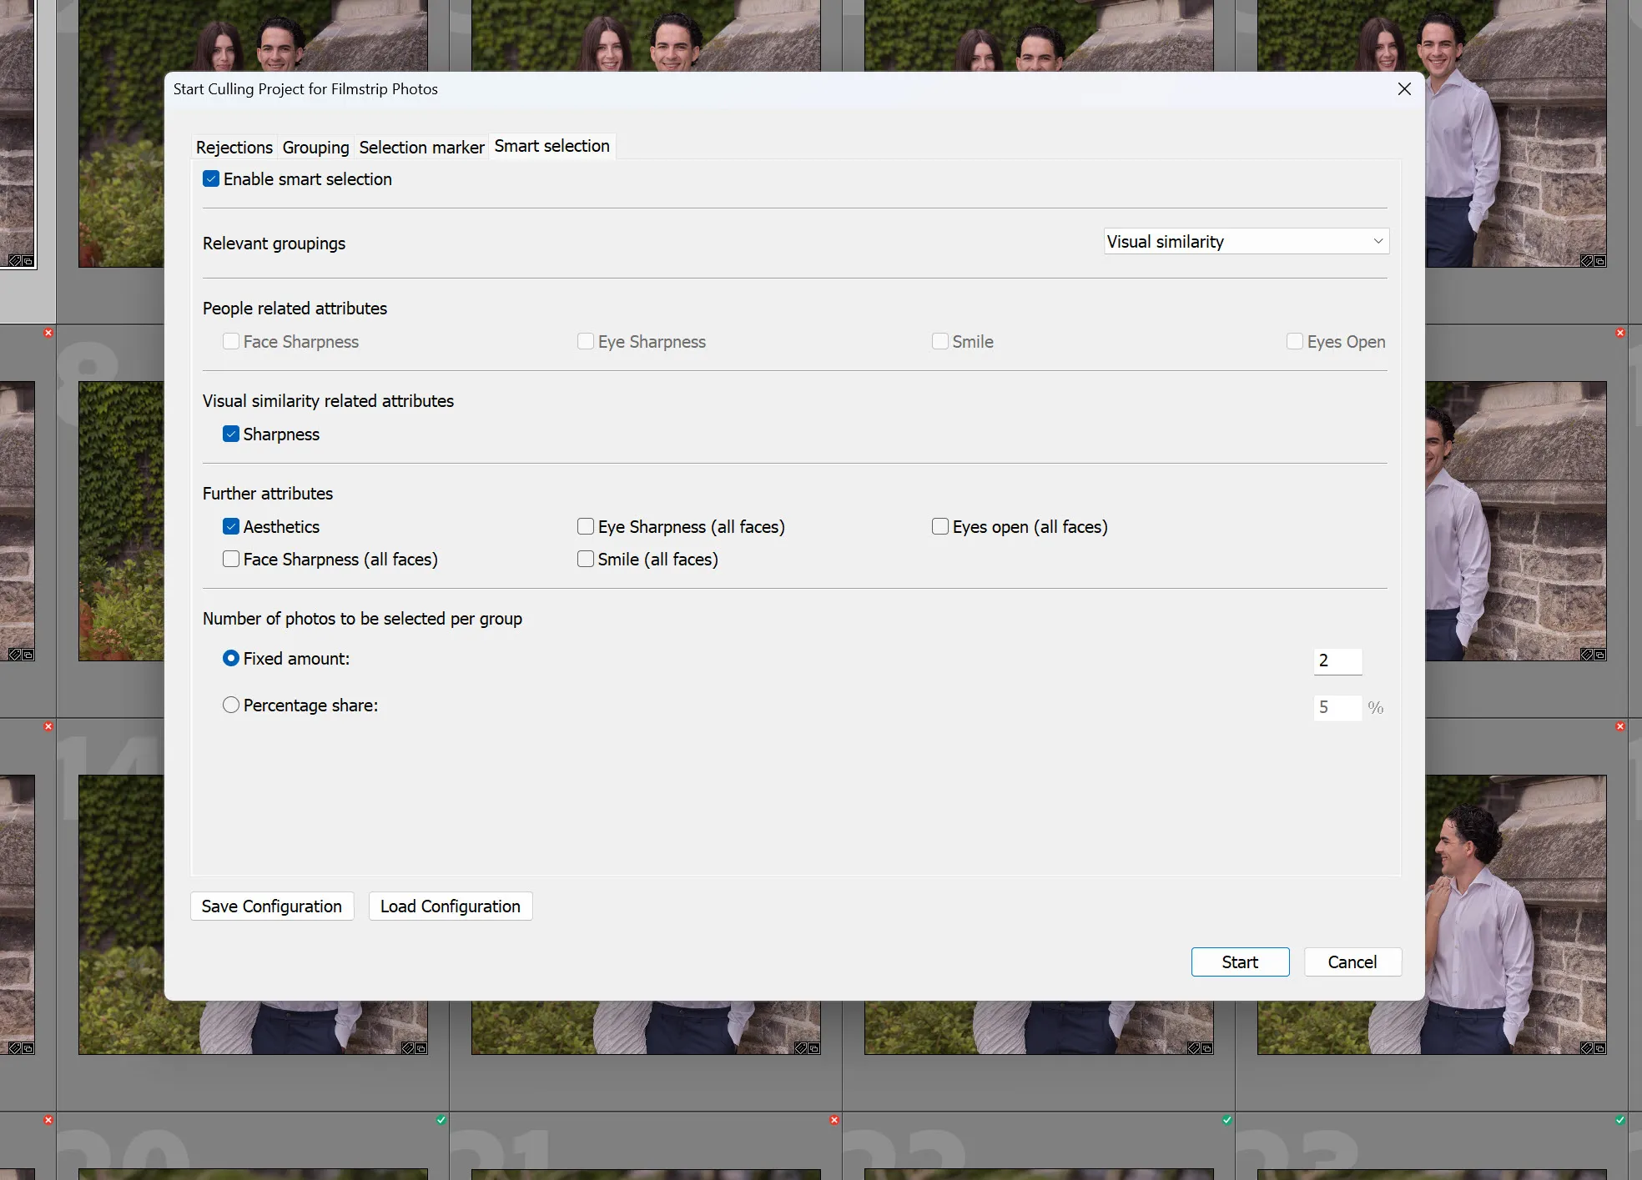Toggle the Aesthetics checkbox
Viewport: 1642px width, 1180px height.
231,527
